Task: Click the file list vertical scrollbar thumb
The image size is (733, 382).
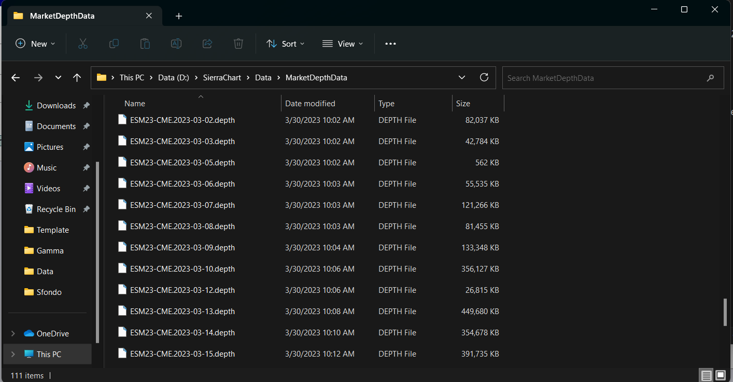Action: pyautogui.click(x=725, y=312)
